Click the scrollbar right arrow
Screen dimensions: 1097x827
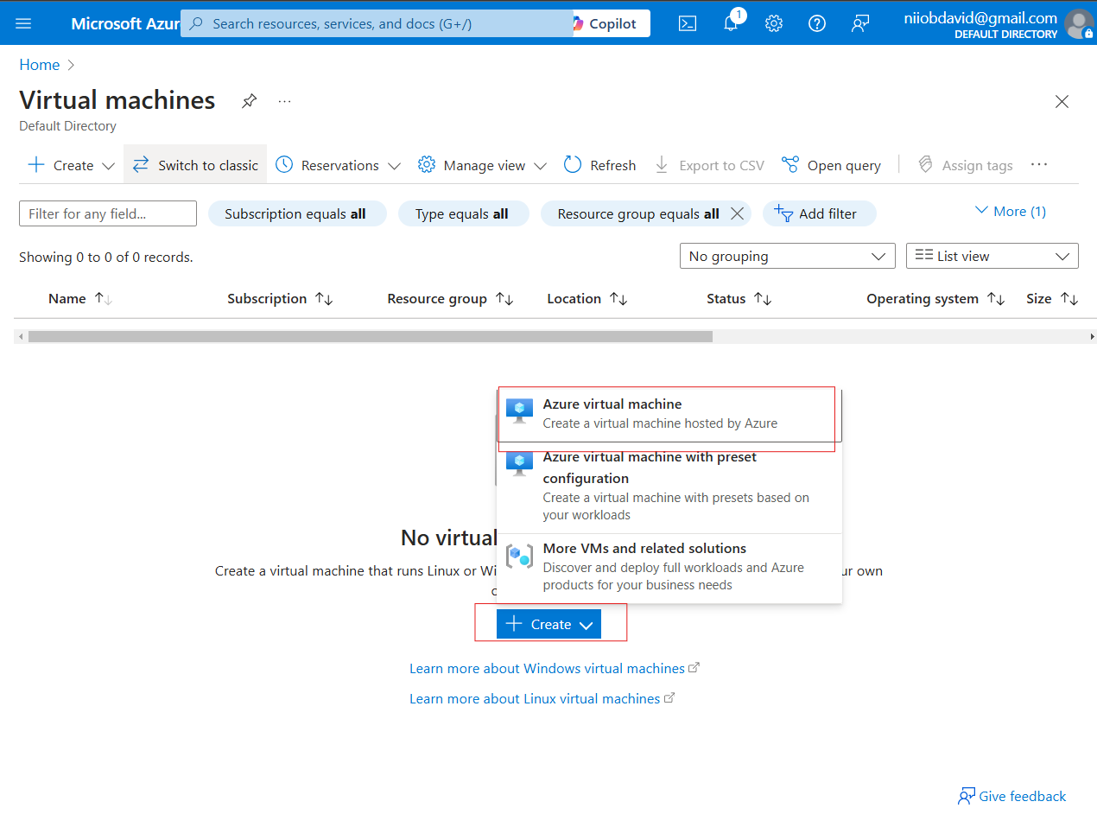(x=1092, y=336)
